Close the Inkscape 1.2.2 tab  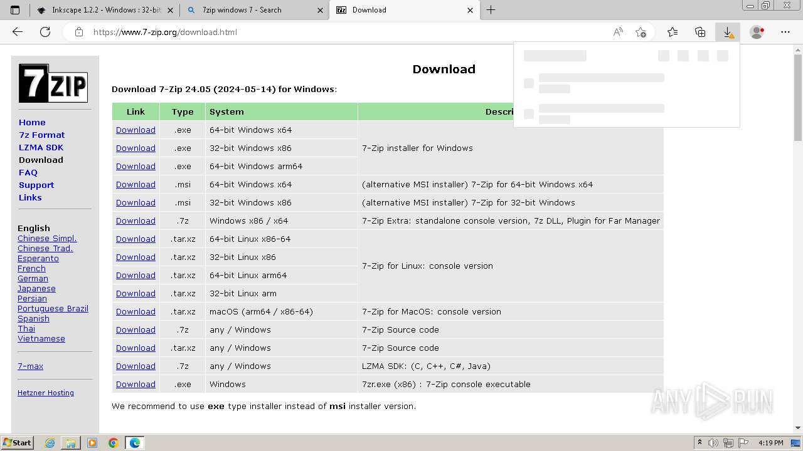(x=170, y=10)
